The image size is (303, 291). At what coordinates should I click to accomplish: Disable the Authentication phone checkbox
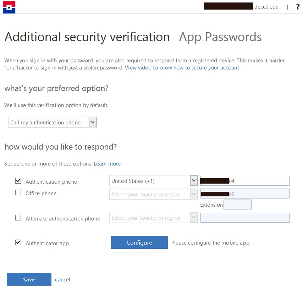18,181
